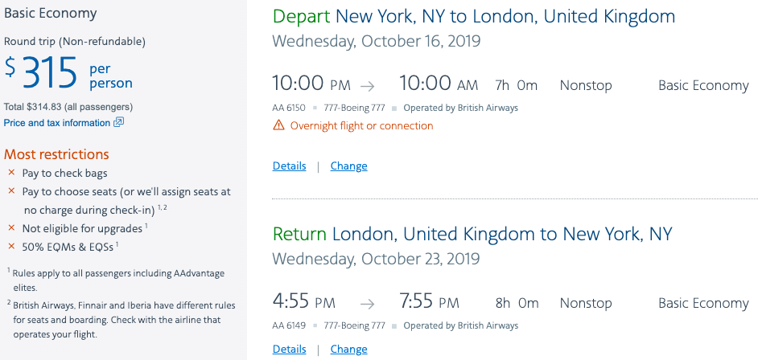View Details for the New York to London flight

pyautogui.click(x=289, y=166)
